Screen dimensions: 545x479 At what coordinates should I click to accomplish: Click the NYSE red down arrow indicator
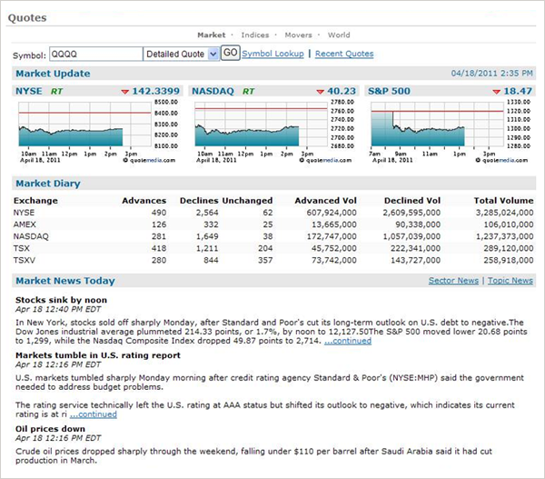(x=125, y=92)
